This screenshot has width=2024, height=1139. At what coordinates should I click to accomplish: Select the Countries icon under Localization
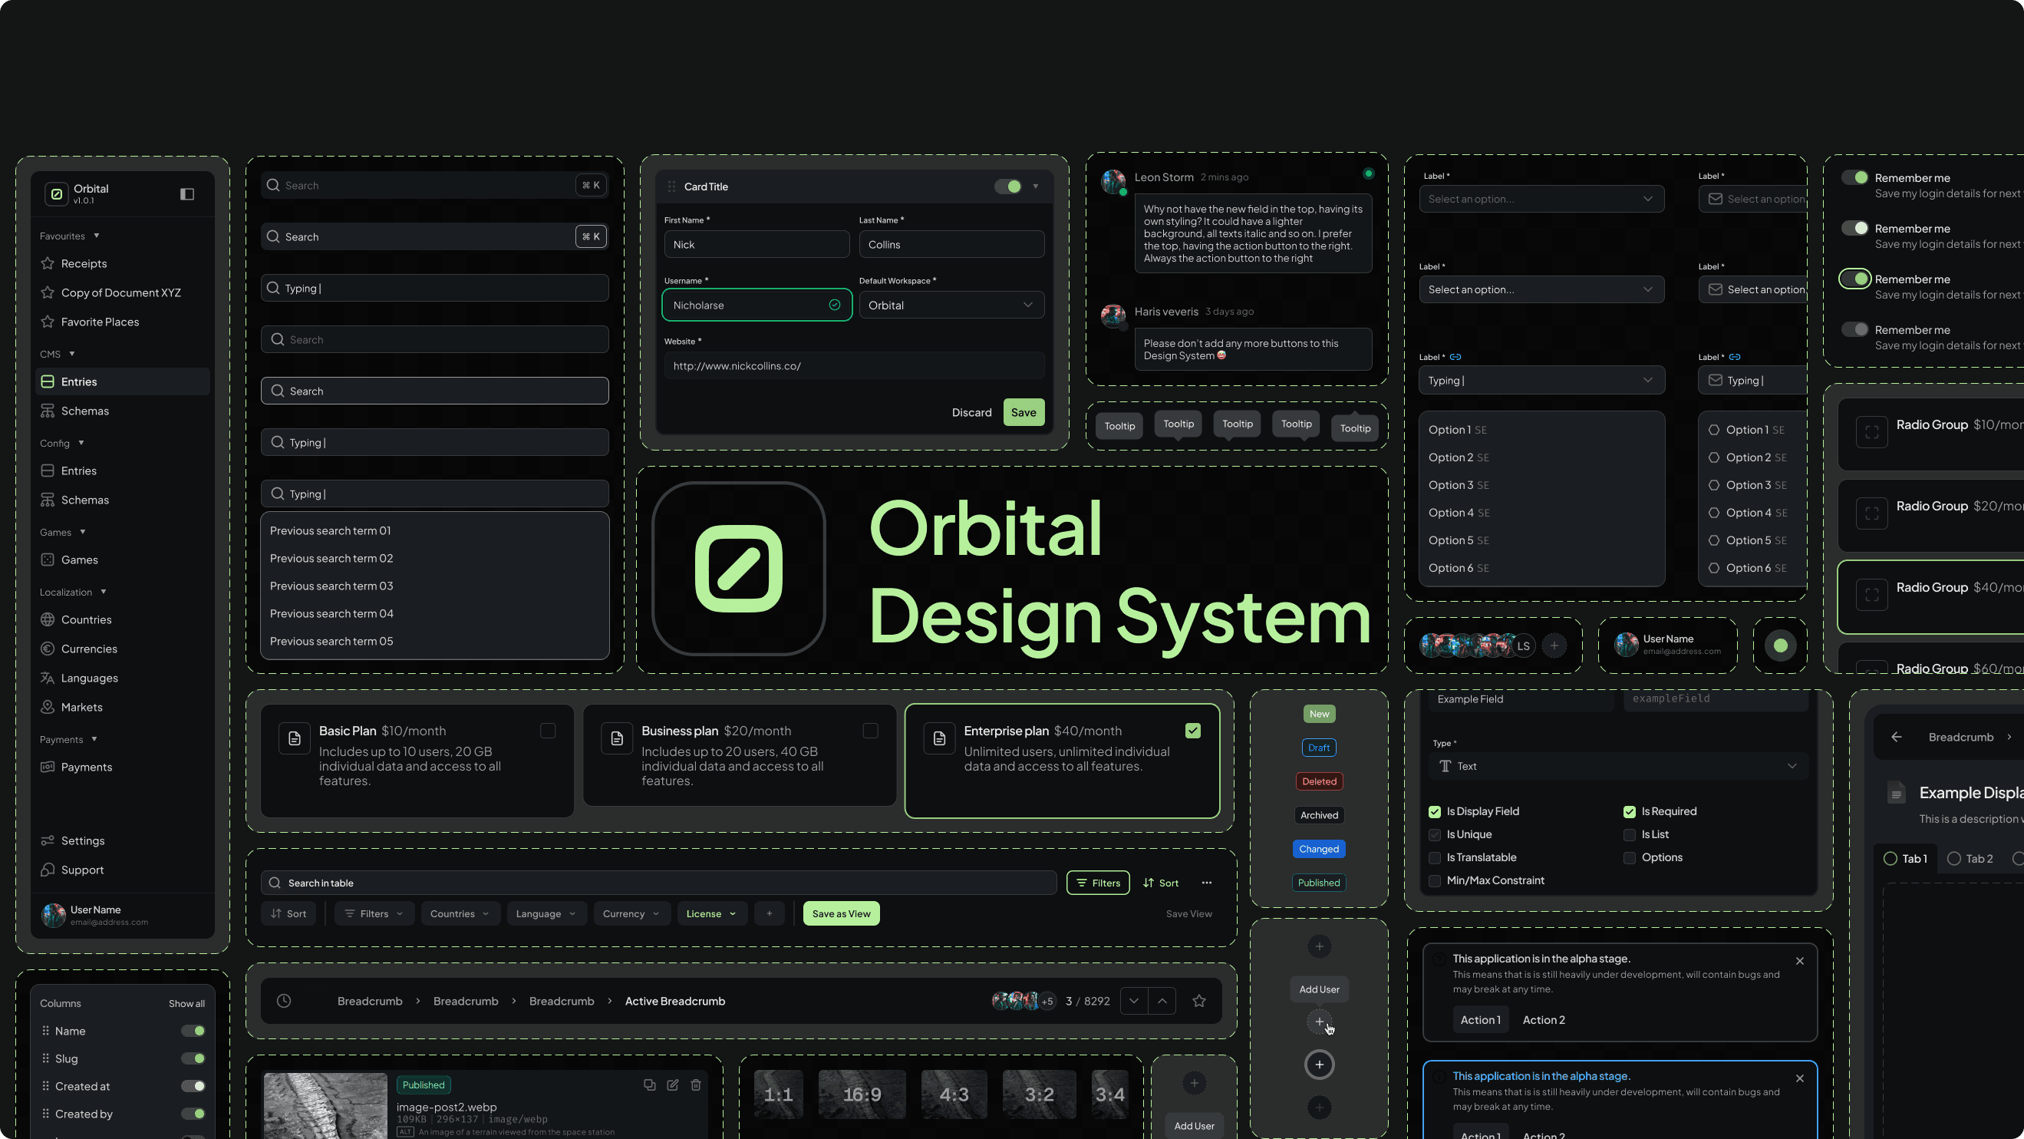(48, 619)
